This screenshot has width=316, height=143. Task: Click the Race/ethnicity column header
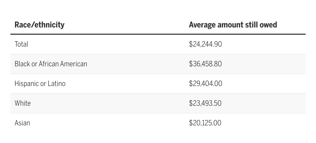pos(39,25)
